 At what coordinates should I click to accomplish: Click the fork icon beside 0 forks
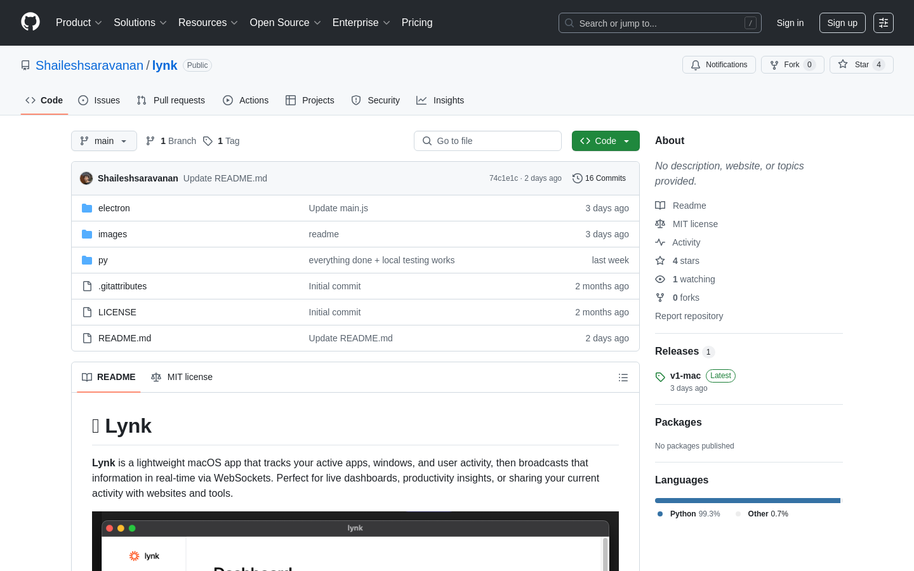tap(660, 298)
